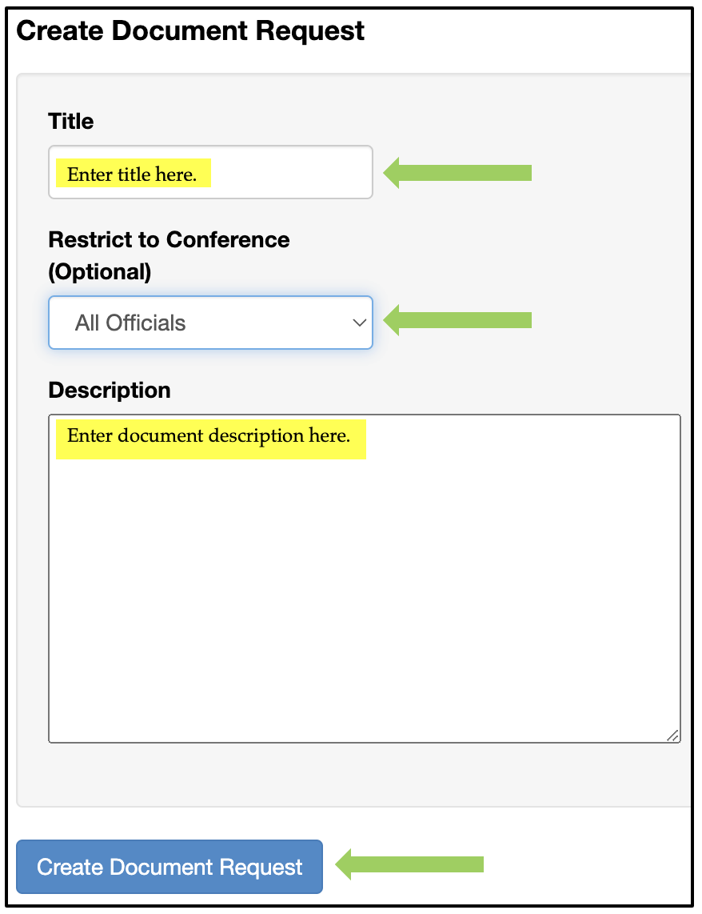
Task: Click the highlighted 'Enter title here.' text
Action: coord(132,174)
